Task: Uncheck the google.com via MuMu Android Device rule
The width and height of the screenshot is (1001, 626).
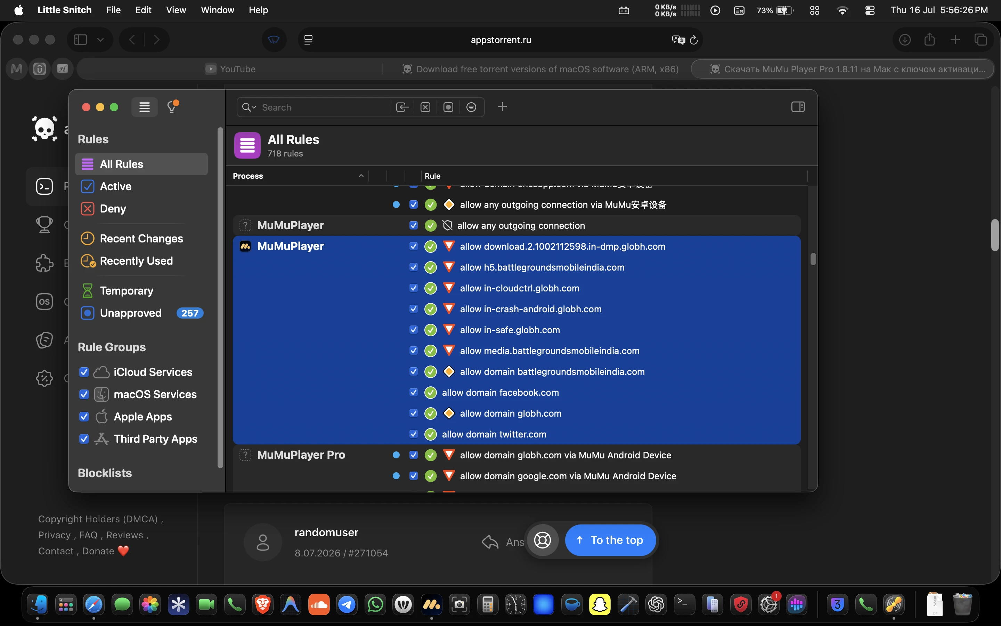Action: pyautogui.click(x=413, y=476)
